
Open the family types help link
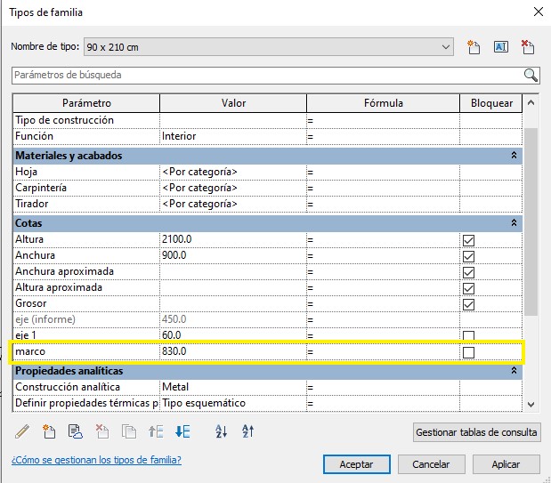[96, 460]
